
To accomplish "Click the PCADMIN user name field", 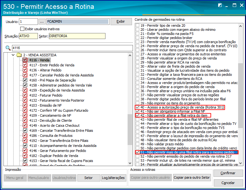I will click(78, 22).
